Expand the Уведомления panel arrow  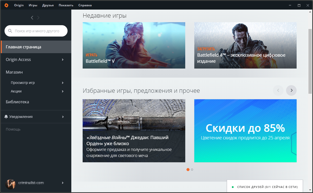click(63, 117)
